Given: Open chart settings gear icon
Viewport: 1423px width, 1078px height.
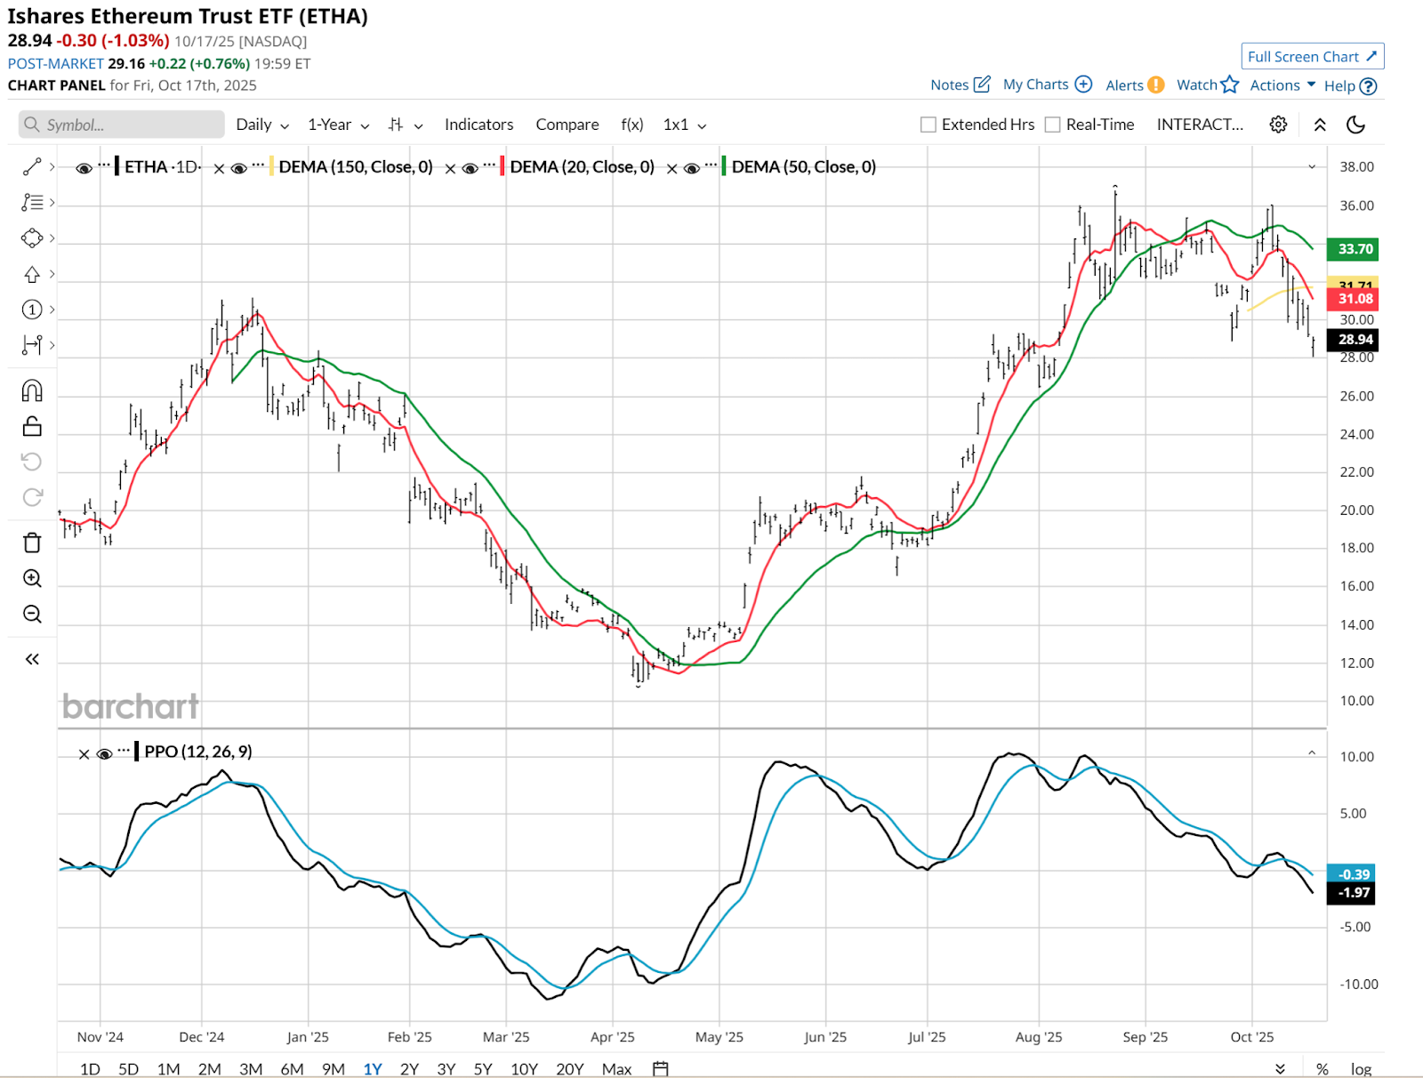Looking at the screenshot, I should 1278,125.
